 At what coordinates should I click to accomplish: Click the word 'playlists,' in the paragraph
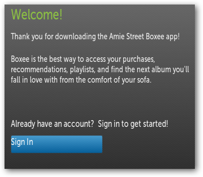pyautogui.click(x=83, y=70)
